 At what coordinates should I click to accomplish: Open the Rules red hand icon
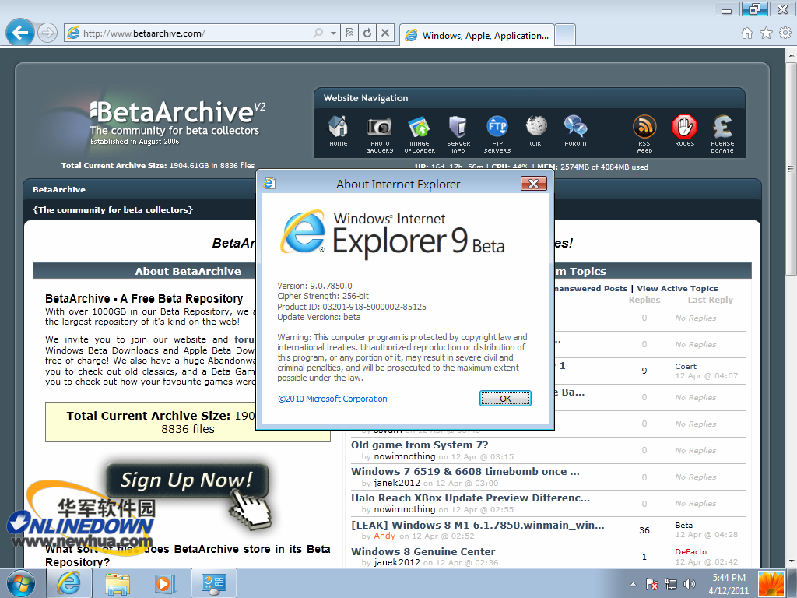click(x=685, y=131)
